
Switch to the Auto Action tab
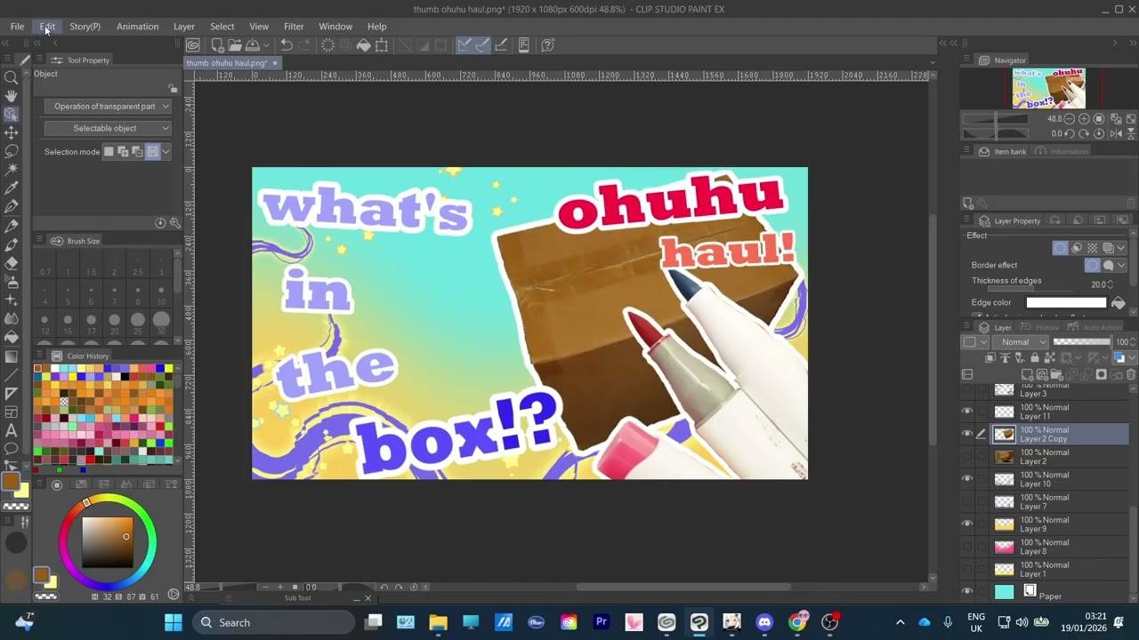[1095, 327]
